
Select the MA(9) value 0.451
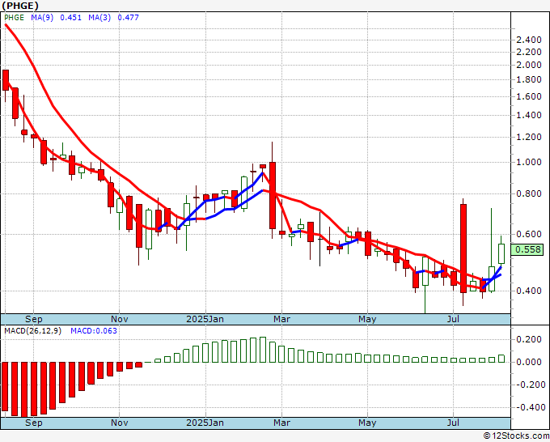[70, 17]
